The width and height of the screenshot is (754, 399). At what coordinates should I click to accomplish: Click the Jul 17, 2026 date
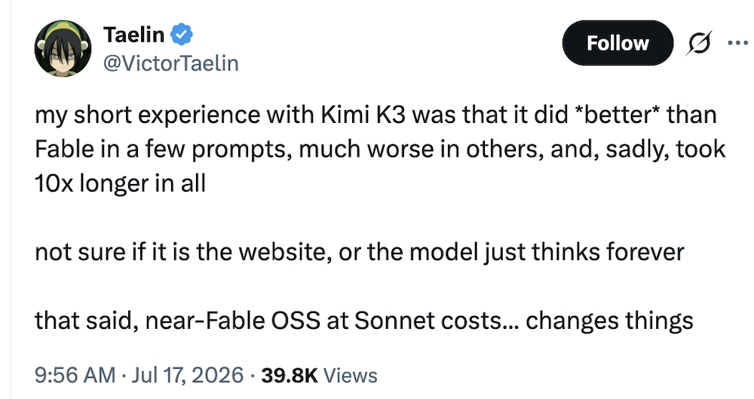click(188, 375)
